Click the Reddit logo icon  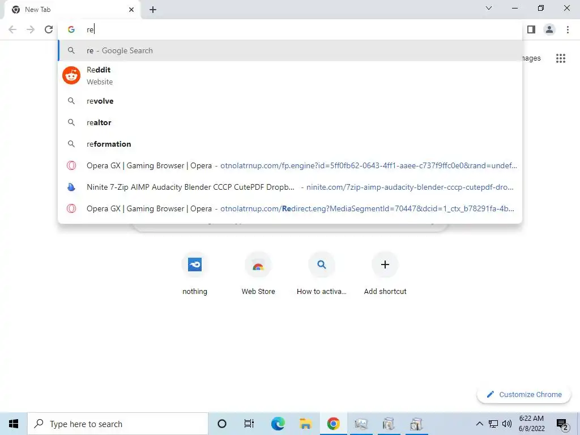(x=71, y=75)
